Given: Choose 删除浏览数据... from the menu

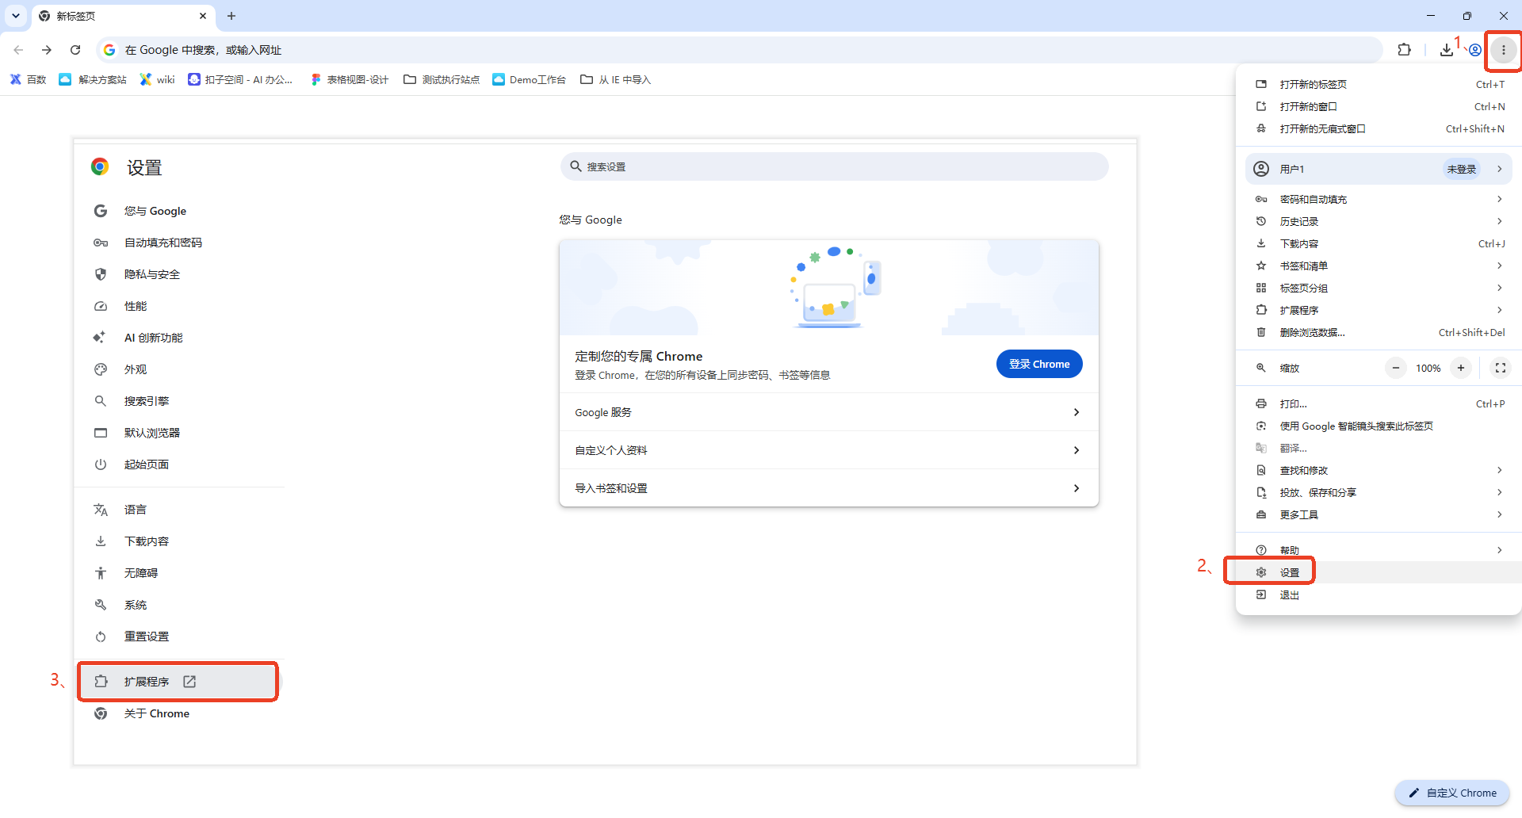Looking at the screenshot, I should click(x=1379, y=332).
